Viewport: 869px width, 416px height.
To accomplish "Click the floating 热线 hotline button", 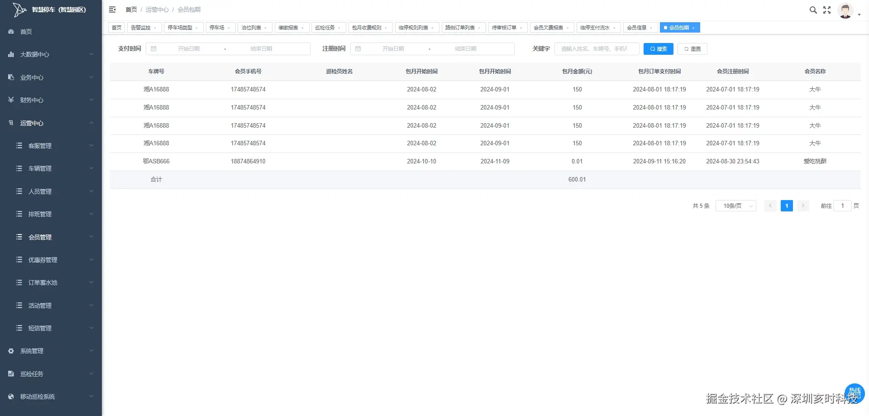I will pos(855,393).
